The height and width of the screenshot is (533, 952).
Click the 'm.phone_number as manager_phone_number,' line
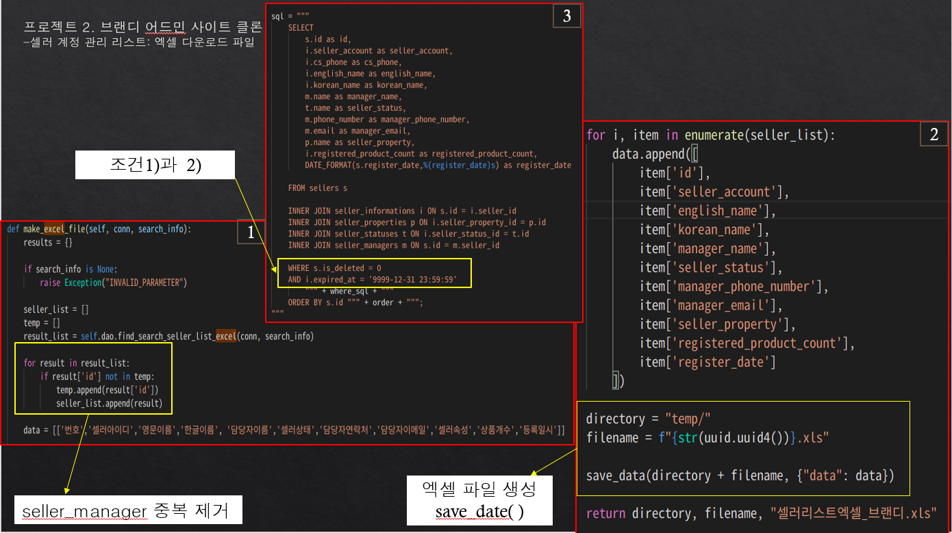point(388,119)
